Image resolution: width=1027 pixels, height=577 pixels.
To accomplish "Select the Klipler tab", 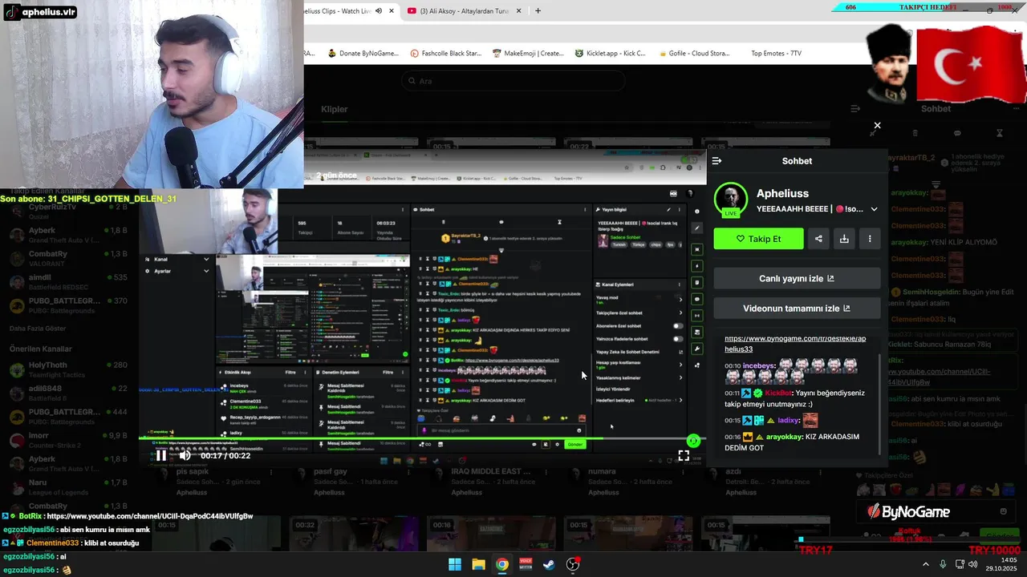I will 335,110.
